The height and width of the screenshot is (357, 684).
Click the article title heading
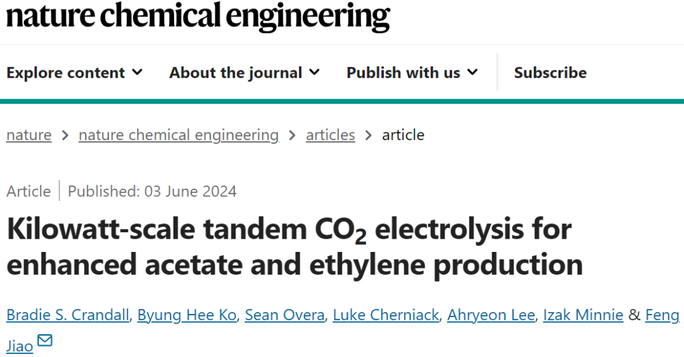295,247
